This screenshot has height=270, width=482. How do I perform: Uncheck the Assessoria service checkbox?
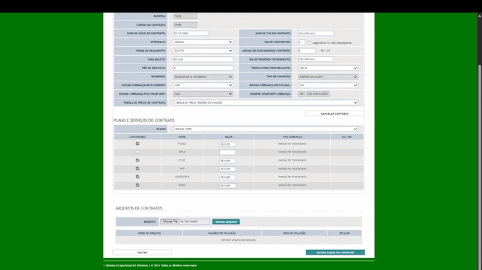click(137, 177)
